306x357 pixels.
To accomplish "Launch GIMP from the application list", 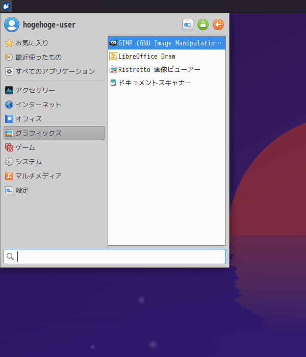I will coord(167,43).
